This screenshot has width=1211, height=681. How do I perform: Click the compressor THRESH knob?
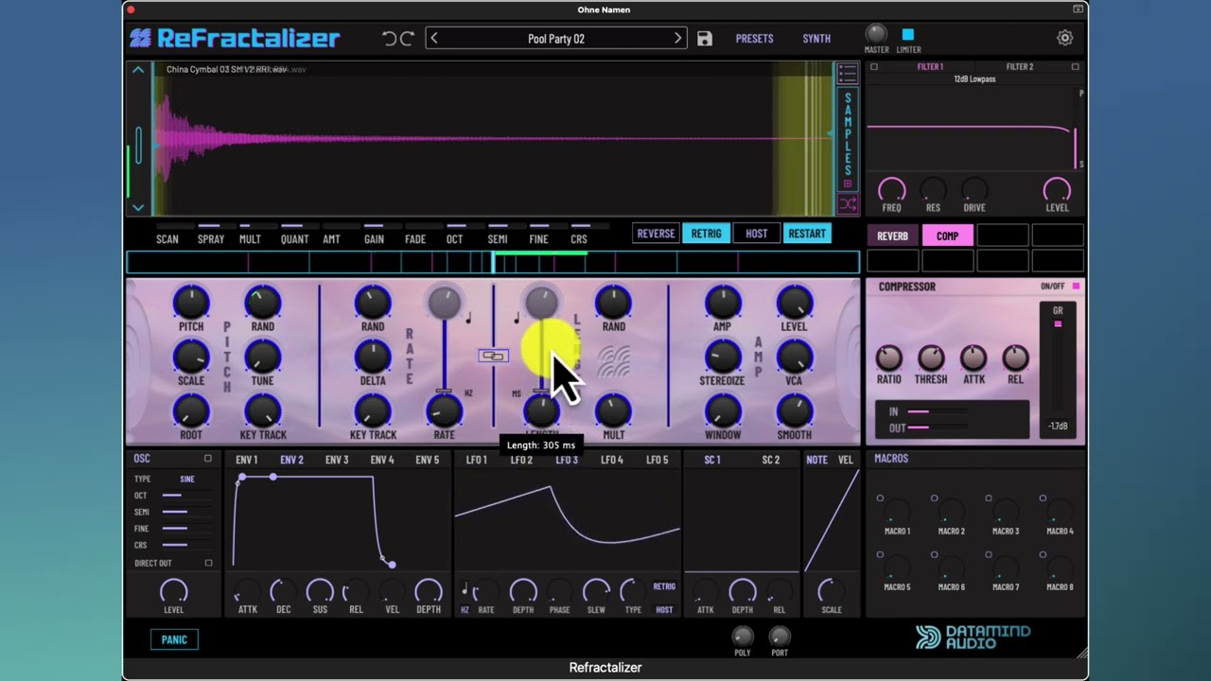tap(931, 358)
